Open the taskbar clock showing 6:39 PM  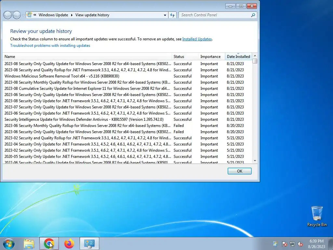point(316,244)
